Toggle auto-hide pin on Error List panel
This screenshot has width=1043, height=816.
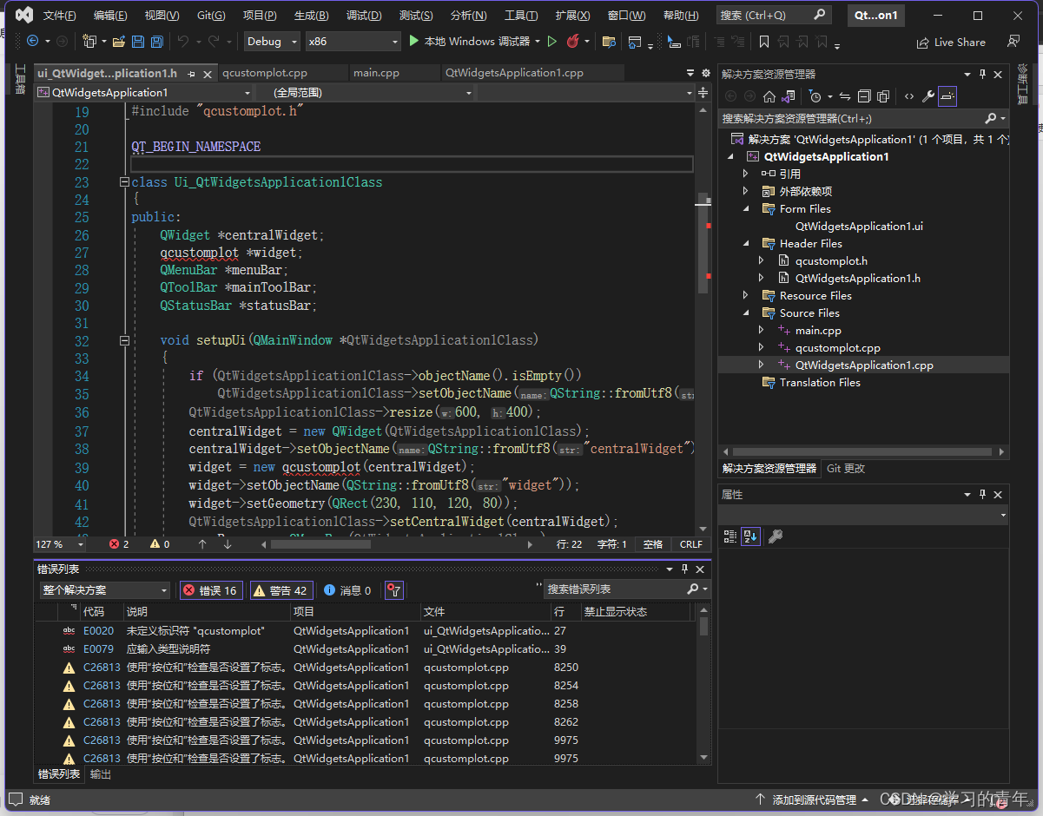coord(684,569)
